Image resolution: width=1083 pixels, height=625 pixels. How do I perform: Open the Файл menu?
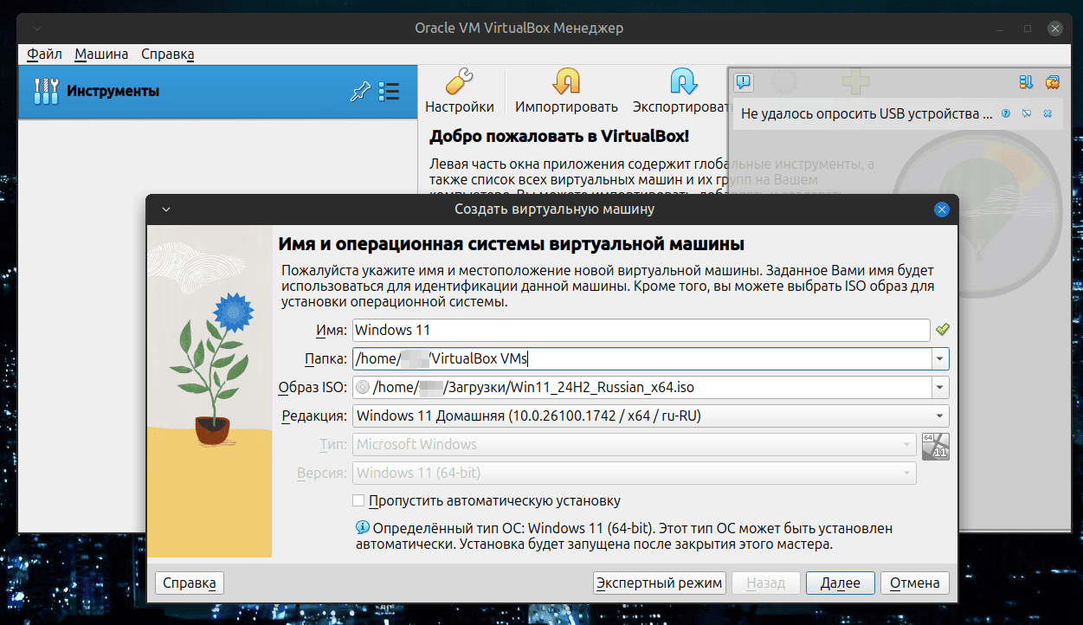click(44, 54)
